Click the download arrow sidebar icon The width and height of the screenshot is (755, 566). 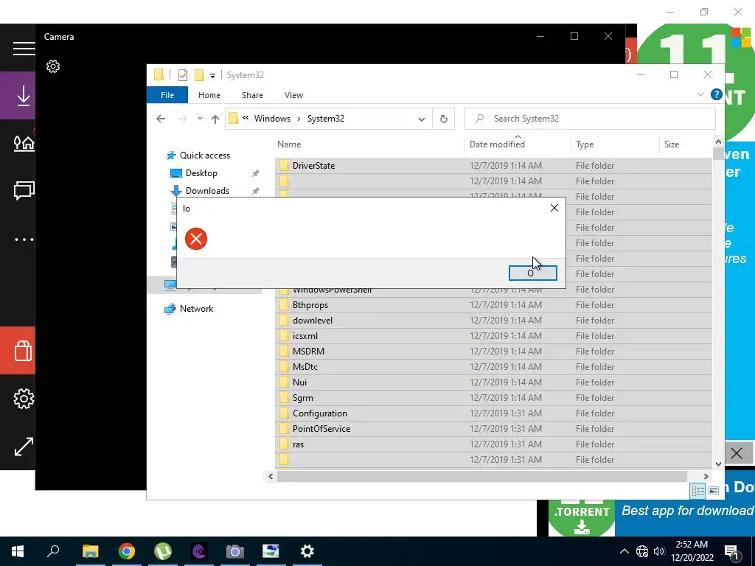[24, 95]
